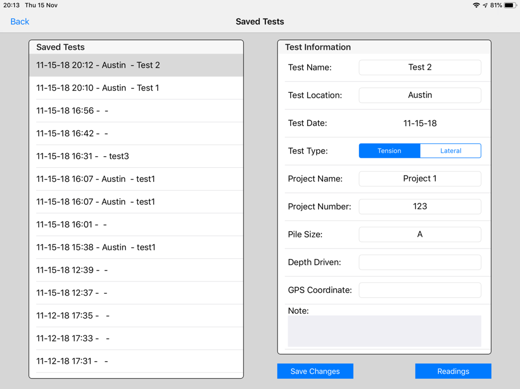
Task: Click inside the Note text area
Action: click(x=384, y=331)
